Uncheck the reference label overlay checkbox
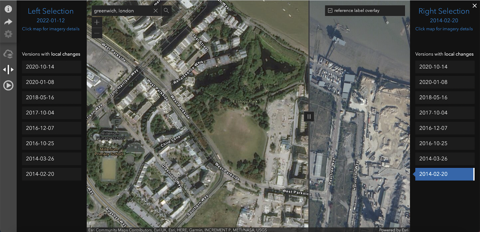Screen dimensions: 480x232 [330, 10]
